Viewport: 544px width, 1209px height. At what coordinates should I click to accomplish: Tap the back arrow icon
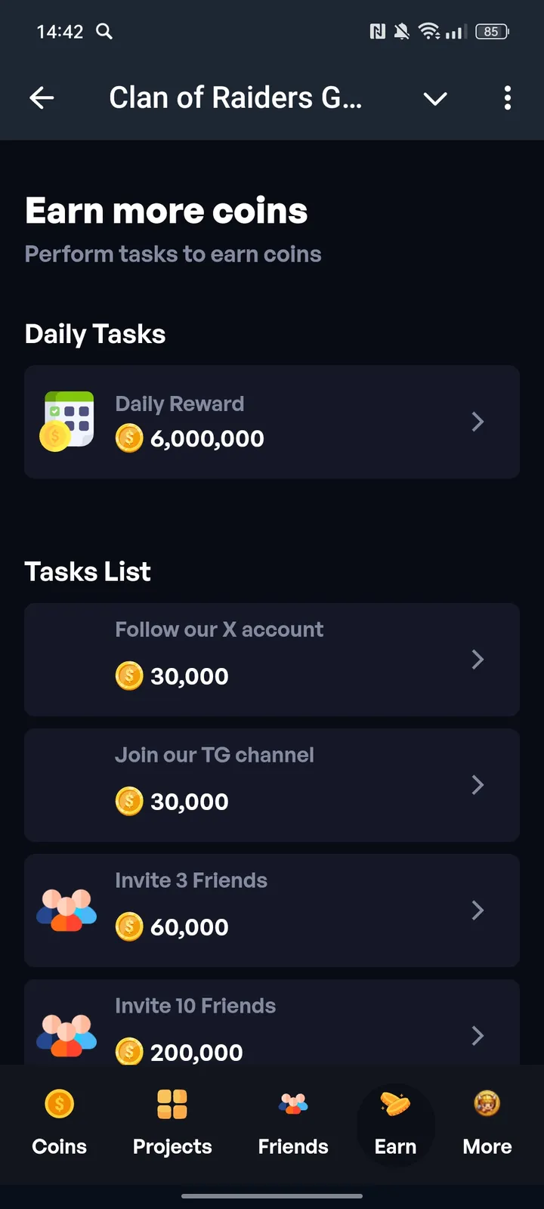(42, 97)
